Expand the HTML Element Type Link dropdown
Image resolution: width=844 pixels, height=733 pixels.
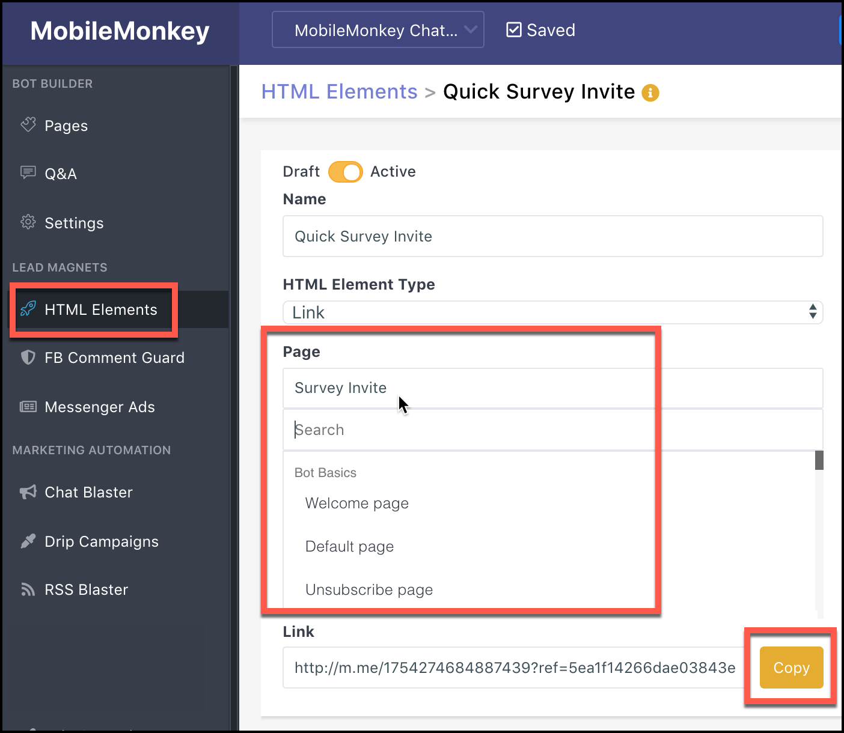click(x=552, y=312)
